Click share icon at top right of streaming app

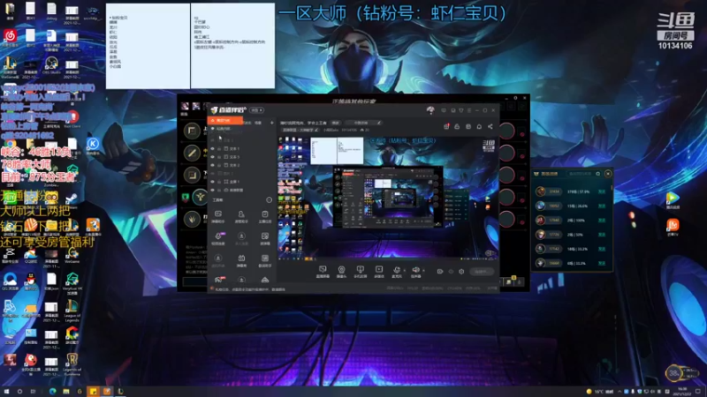[490, 126]
